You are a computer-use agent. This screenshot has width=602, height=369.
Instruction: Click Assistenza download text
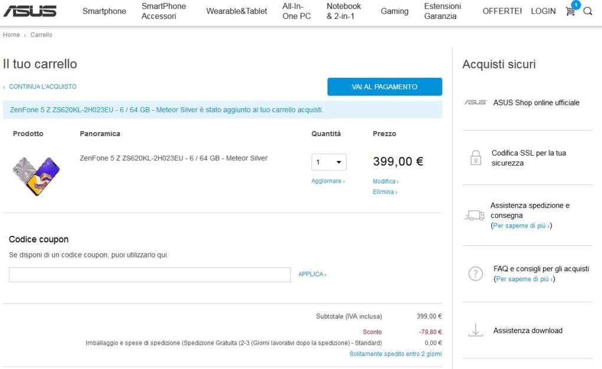tap(528, 330)
